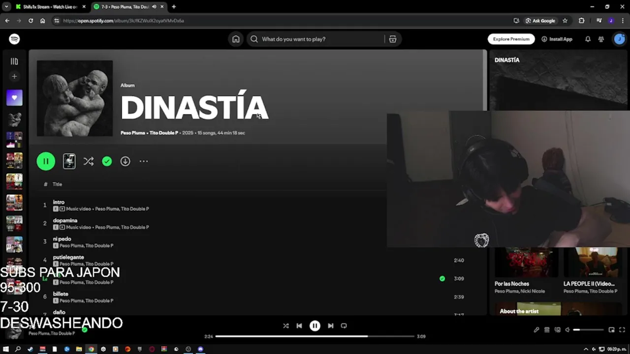
Task: Click Explore Premium button
Action: coord(511,39)
